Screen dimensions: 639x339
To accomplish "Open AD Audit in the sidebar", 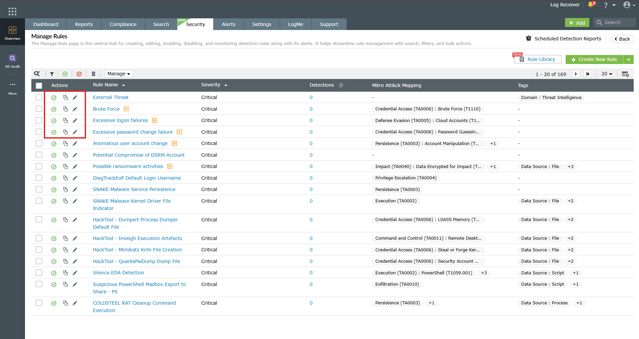I will pos(12,61).
